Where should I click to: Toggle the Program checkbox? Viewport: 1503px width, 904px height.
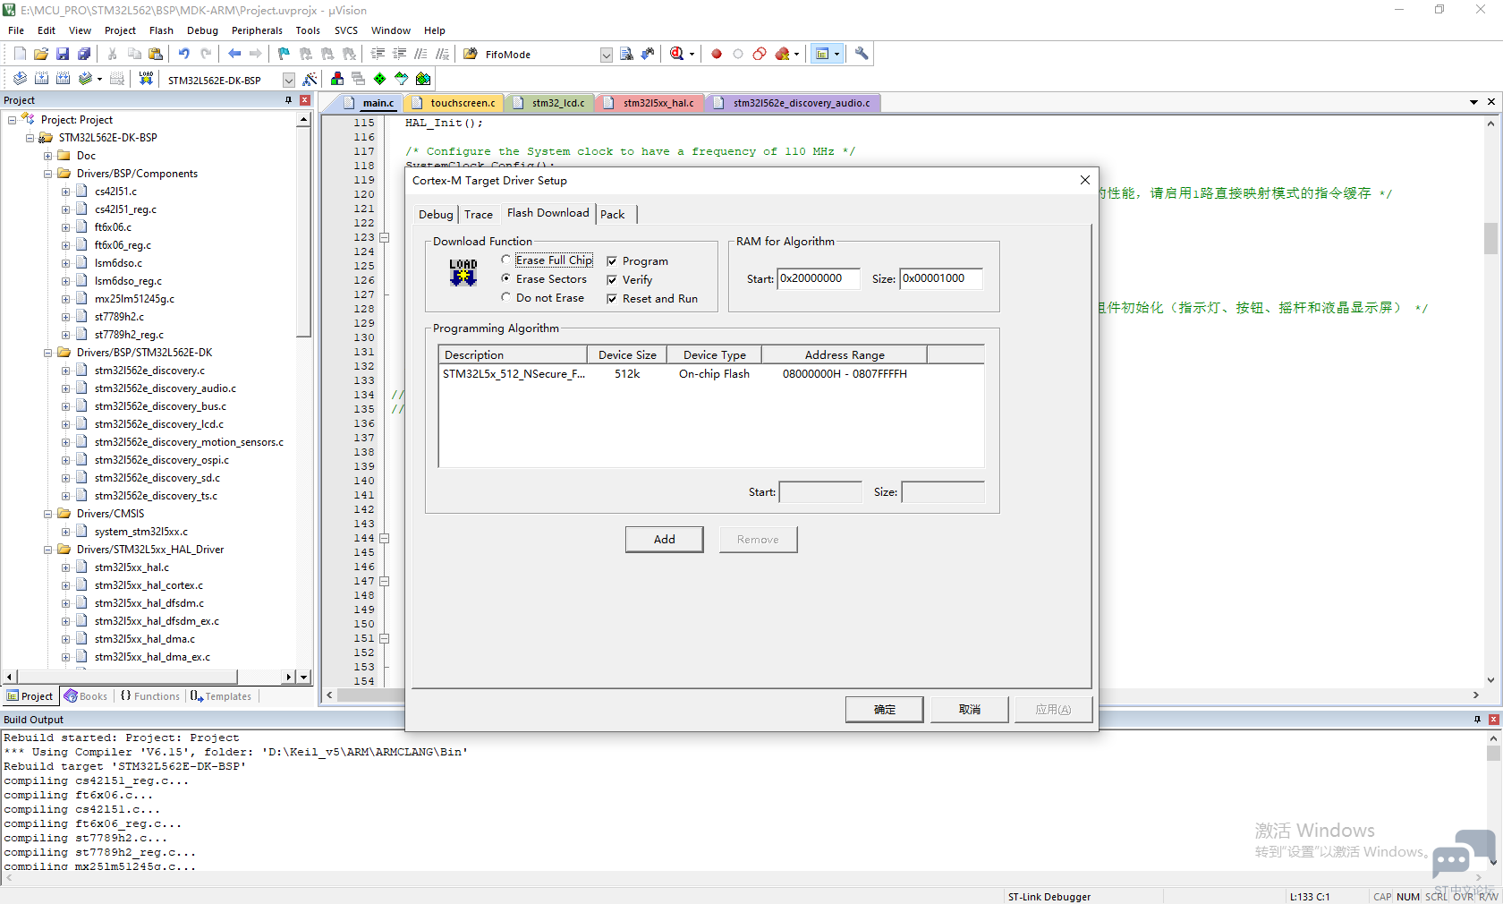612,261
